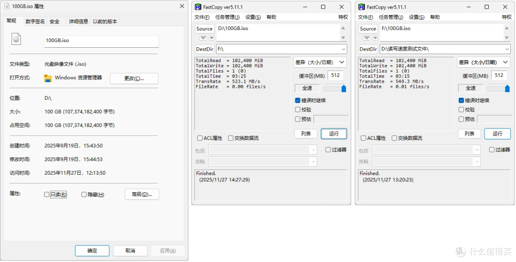Click 列表 in right FastCopy window
Viewport: 516px width, 262px height.
(469, 134)
